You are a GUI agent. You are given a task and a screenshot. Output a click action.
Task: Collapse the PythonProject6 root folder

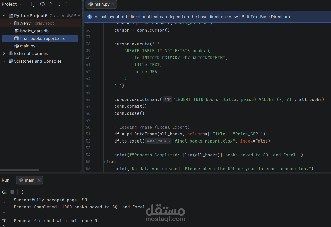pyautogui.click(x=4, y=16)
